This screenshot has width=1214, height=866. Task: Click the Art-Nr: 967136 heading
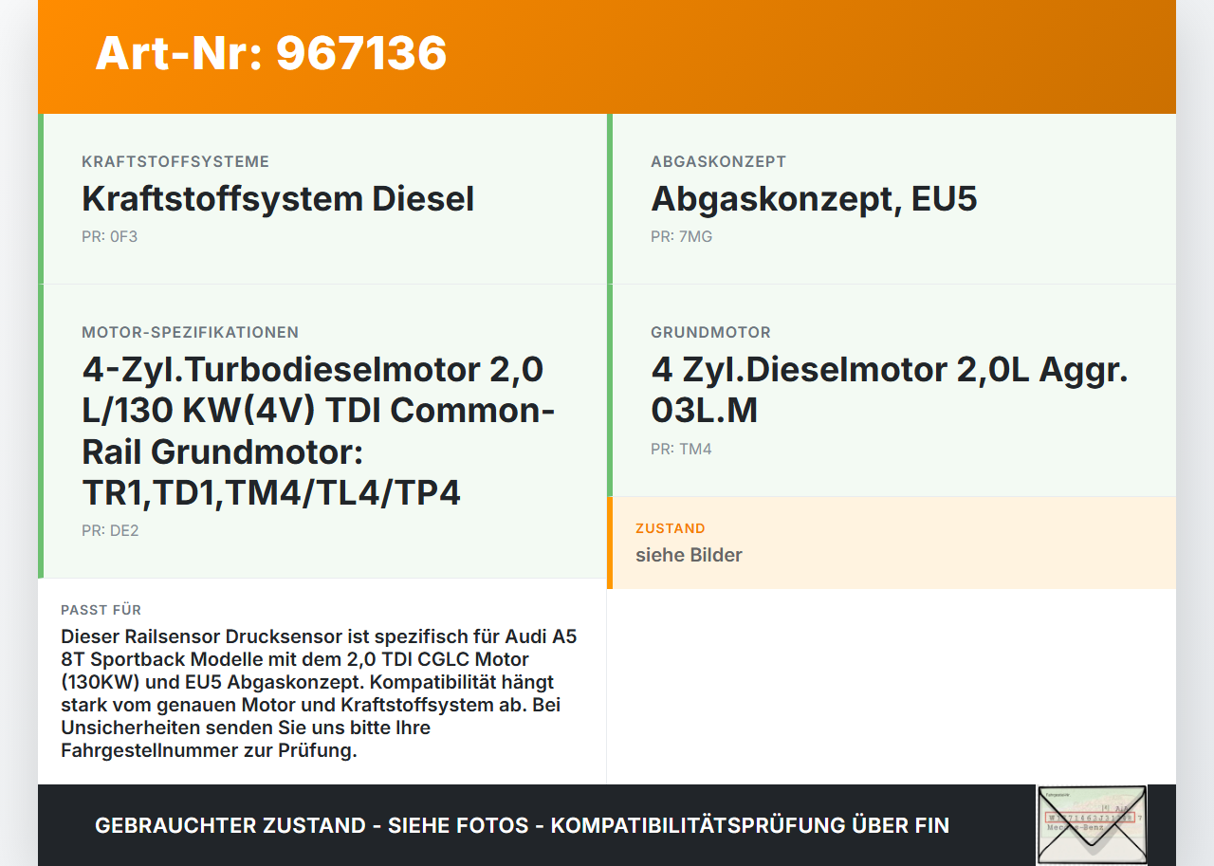coord(270,54)
